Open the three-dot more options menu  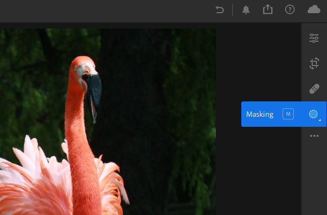(314, 136)
